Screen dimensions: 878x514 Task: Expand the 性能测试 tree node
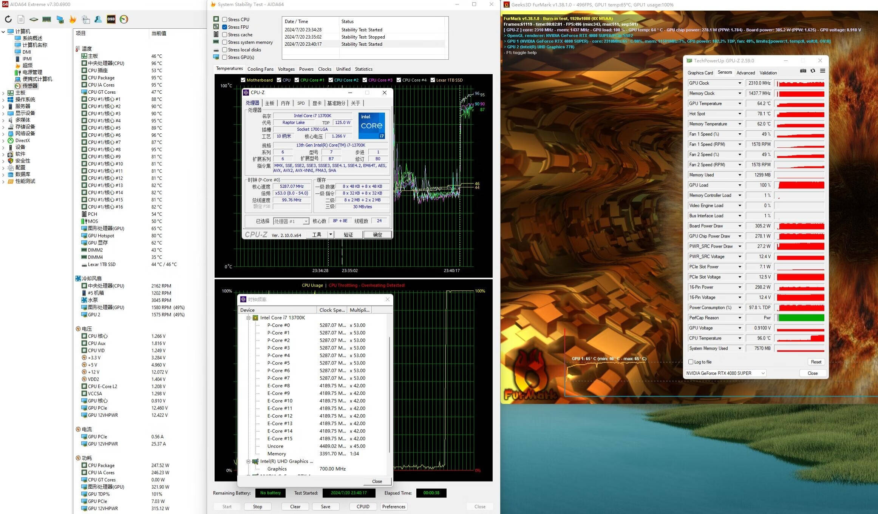[3, 181]
